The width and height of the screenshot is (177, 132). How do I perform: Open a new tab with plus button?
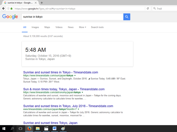pos(42,3)
